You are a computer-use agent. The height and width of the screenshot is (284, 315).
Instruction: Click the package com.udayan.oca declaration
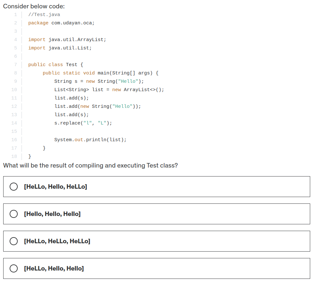61,23
